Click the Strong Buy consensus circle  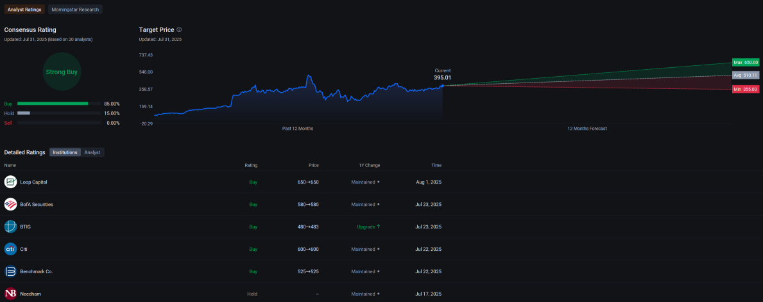pos(62,72)
